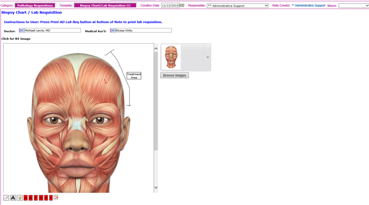Image resolution: width=369 pixels, height=205 pixels.
Task: Choose red marker label A
Action: click(x=26, y=198)
